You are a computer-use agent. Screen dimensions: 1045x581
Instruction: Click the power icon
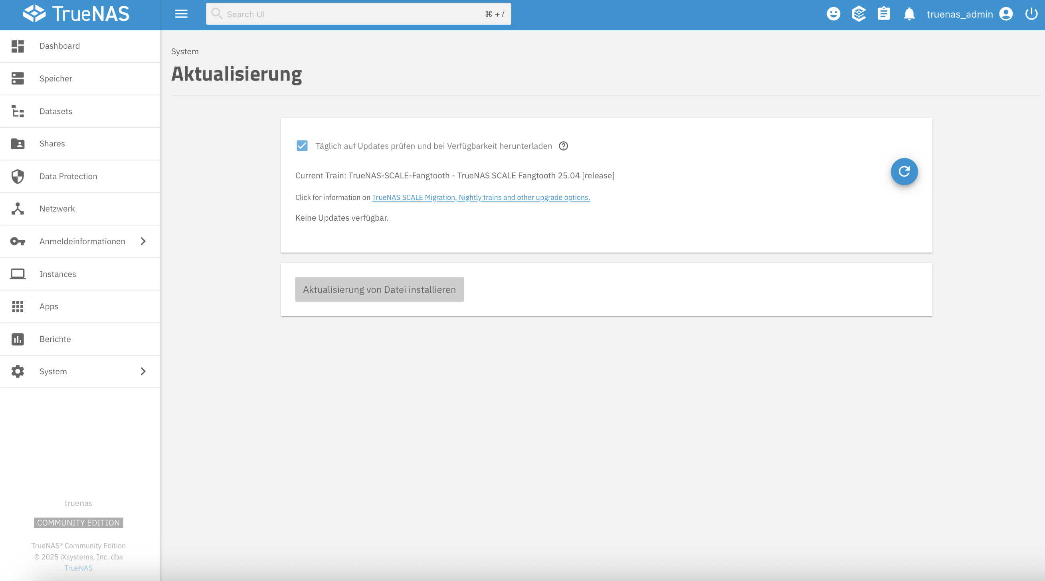1031,14
